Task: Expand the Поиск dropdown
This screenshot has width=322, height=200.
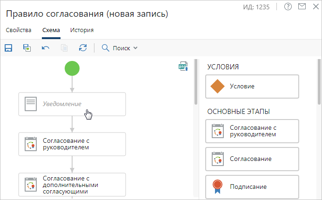Action: tap(120, 48)
